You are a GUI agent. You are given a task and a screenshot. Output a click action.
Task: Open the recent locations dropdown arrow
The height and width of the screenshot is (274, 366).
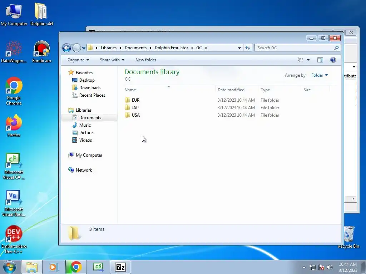84,48
